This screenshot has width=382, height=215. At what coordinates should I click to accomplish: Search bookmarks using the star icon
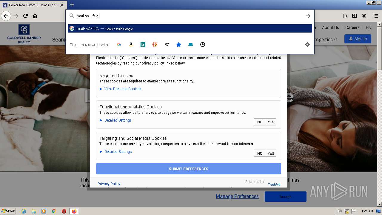pyautogui.click(x=179, y=44)
